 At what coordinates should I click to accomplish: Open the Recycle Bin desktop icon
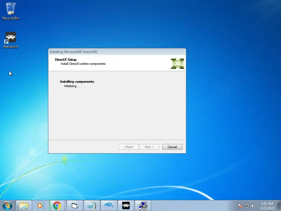point(11,11)
